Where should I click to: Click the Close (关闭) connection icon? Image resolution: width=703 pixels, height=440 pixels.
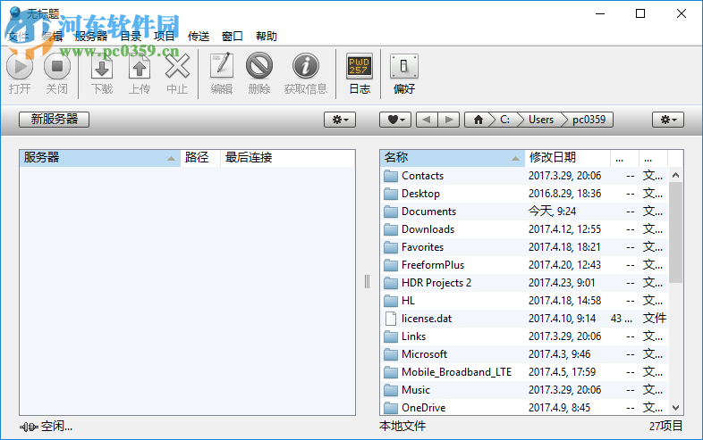click(57, 66)
